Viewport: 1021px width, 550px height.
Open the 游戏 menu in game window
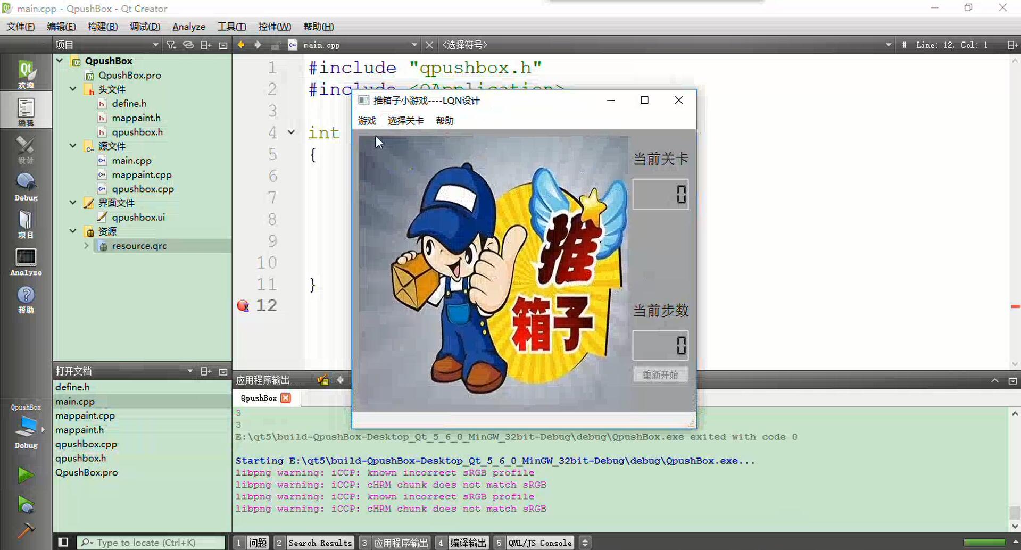367,121
